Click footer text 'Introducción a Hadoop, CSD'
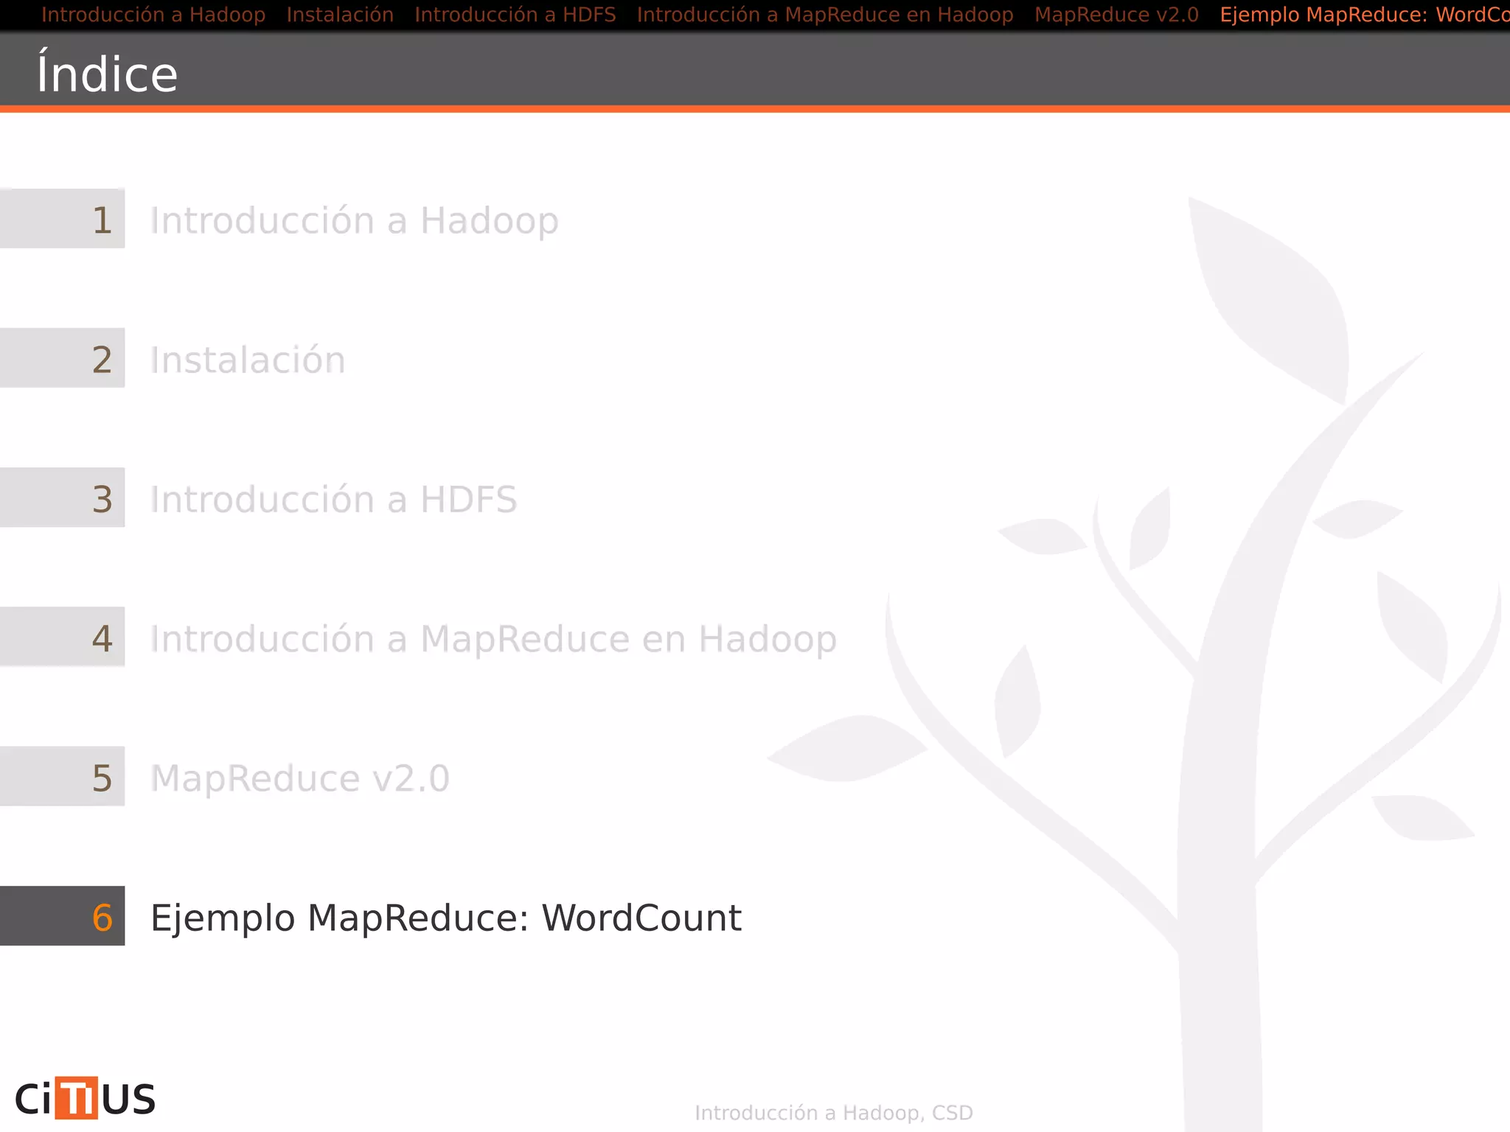The image size is (1510, 1132). click(834, 1113)
